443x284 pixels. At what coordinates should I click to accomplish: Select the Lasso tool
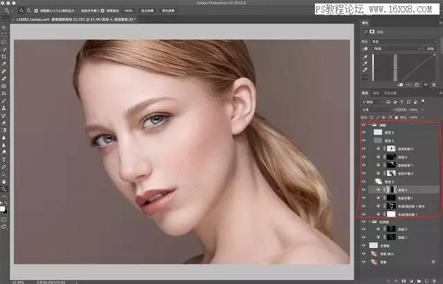tap(3, 42)
